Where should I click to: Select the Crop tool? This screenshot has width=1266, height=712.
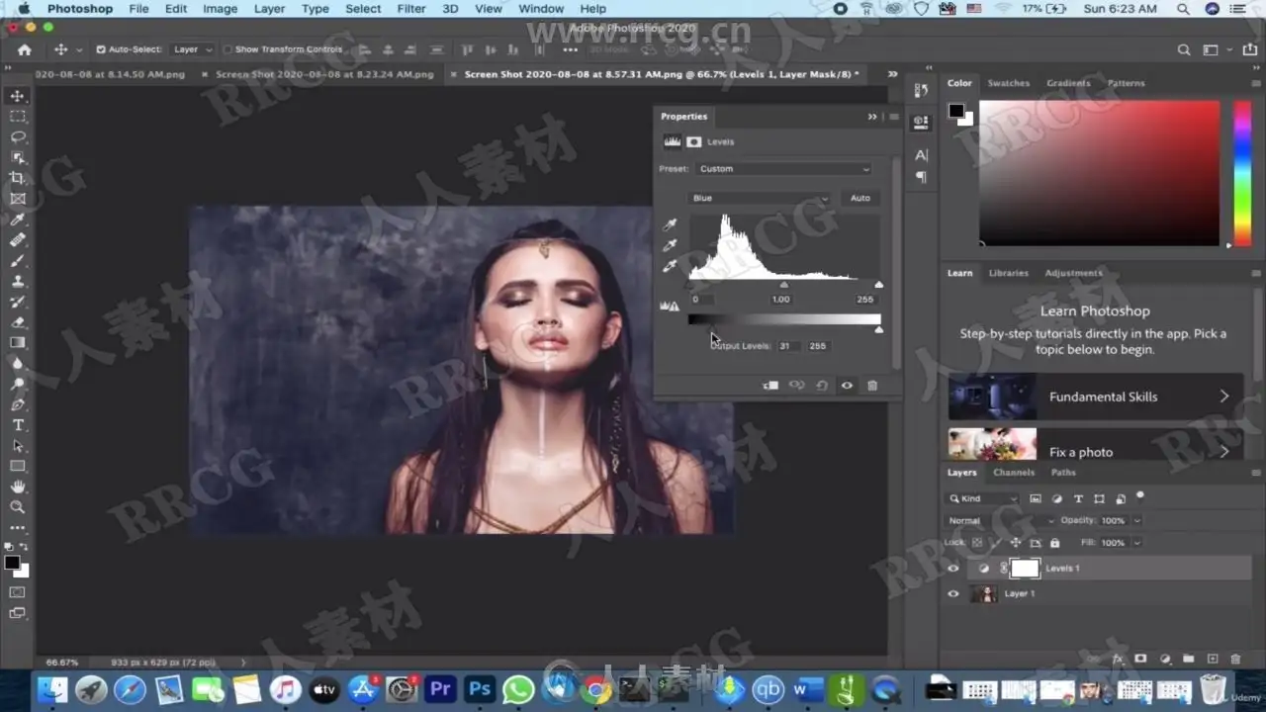[18, 178]
